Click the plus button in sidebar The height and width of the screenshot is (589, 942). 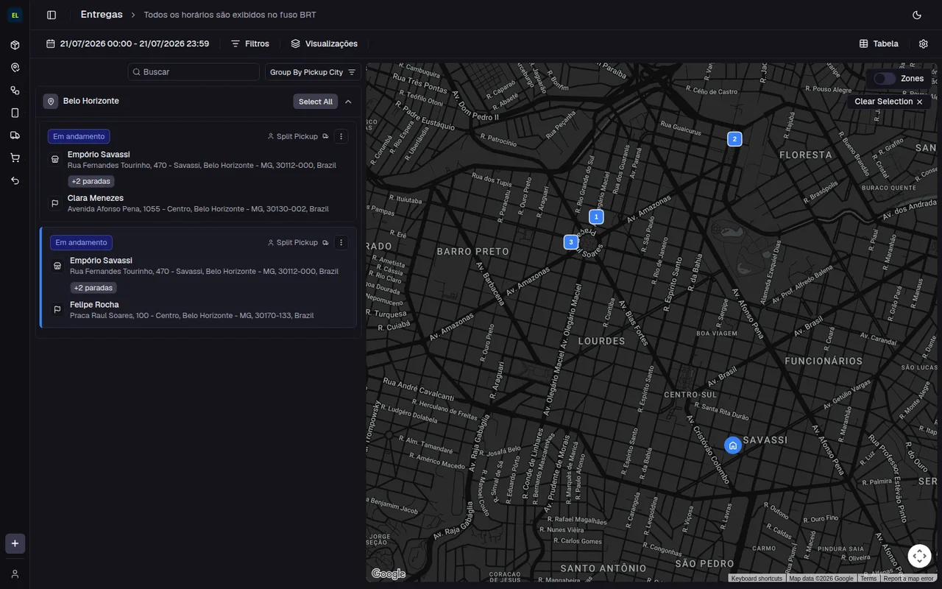(x=15, y=543)
